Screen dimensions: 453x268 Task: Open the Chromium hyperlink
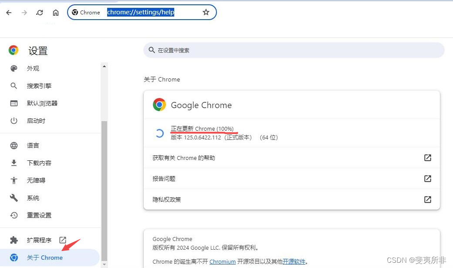[223, 261]
